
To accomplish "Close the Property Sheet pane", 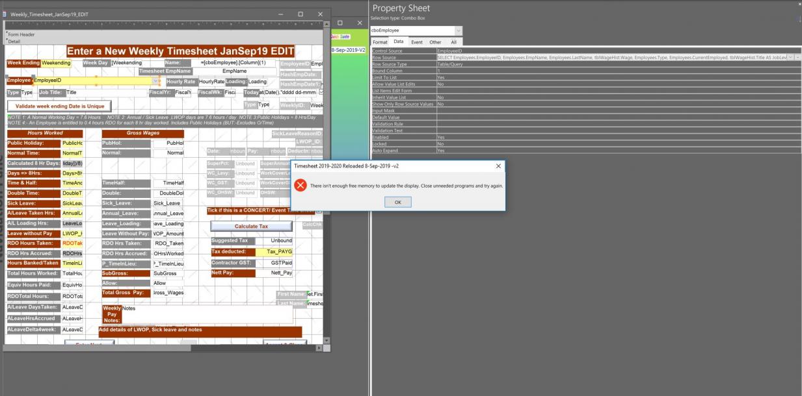I will click(x=799, y=4).
